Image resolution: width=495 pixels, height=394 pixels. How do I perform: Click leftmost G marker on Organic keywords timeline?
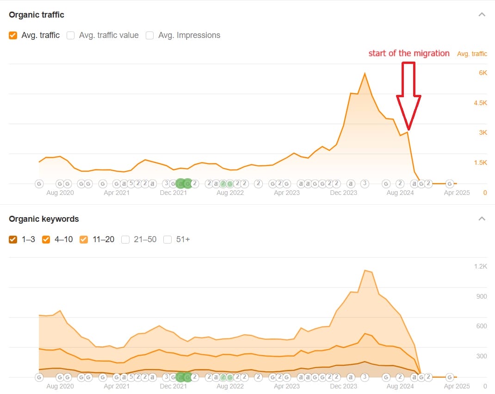click(39, 377)
